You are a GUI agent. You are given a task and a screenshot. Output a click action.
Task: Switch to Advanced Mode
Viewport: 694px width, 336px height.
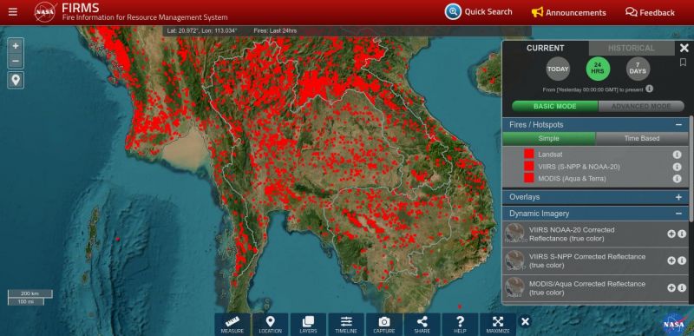pyautogui.click(x=641, y=106)
